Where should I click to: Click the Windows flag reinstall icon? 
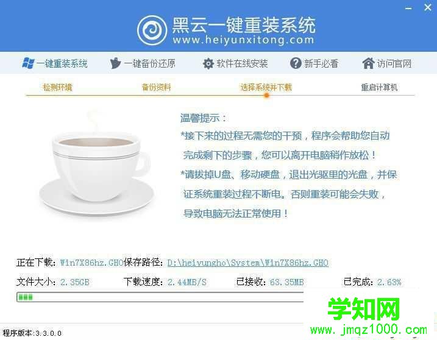pyautogui.click(x=28, y=63)
